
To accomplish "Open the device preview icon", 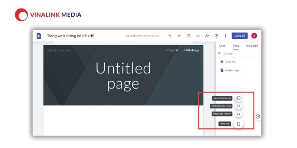I will (x=188, y=36).
